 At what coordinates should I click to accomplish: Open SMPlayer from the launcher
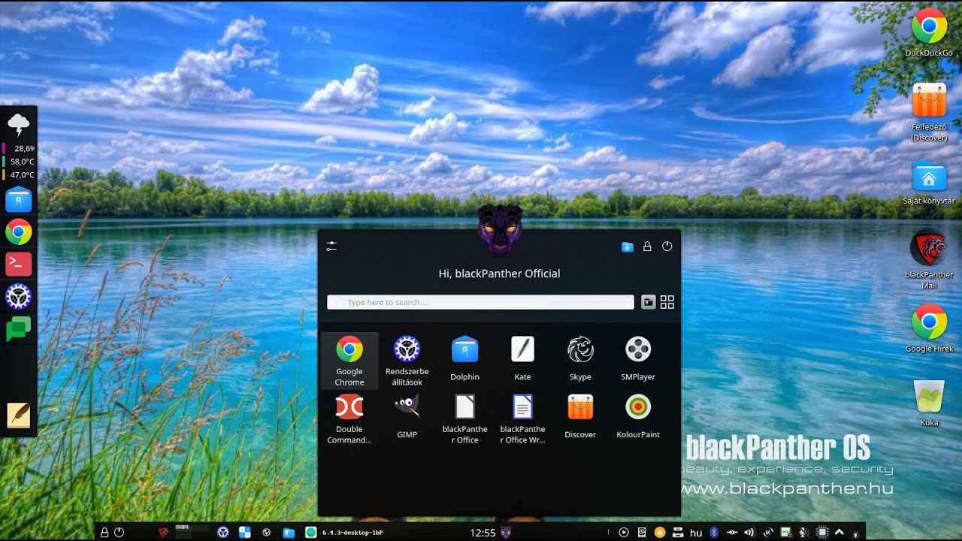pyautogui.click(x=638, y=360)
